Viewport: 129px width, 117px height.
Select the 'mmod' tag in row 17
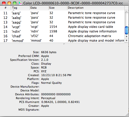(x=18, y=41)
